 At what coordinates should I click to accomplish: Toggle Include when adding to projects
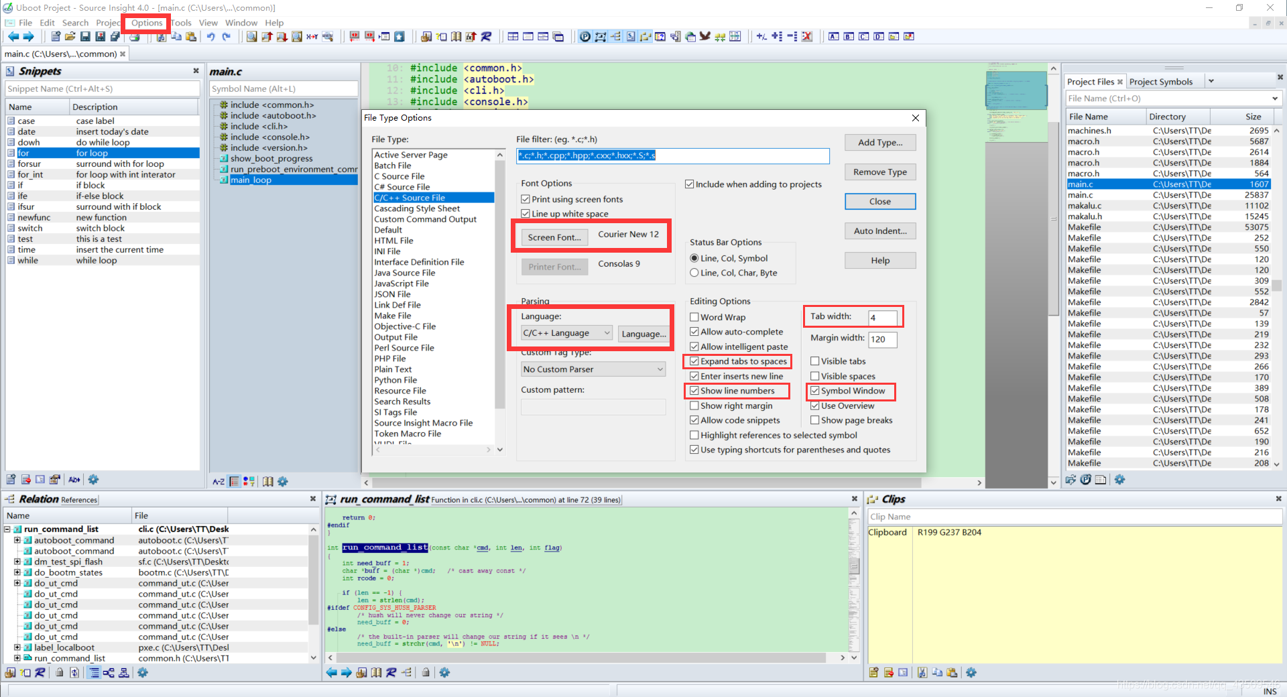pos(689,184)
